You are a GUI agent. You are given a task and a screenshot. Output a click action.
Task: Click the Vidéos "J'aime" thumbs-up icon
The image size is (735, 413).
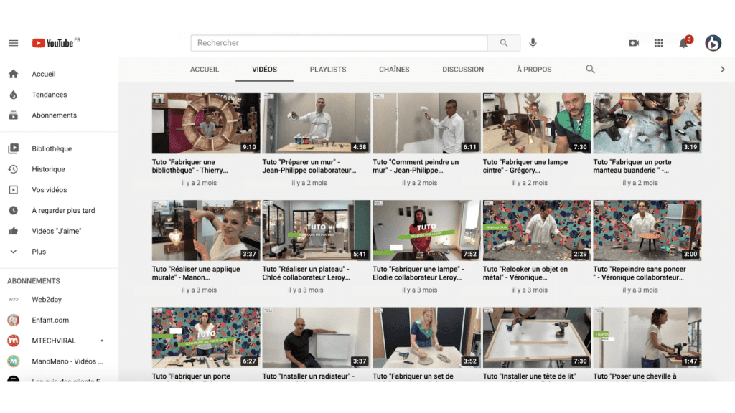tap(13, 231)
